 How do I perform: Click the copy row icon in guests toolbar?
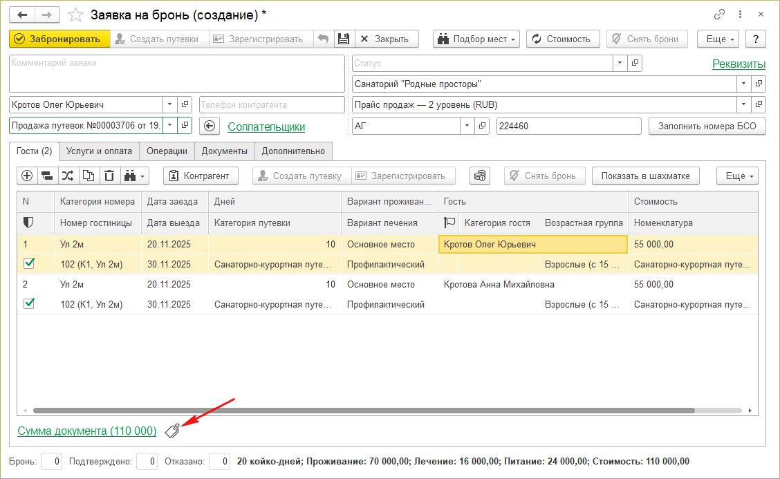coord(89,176)
